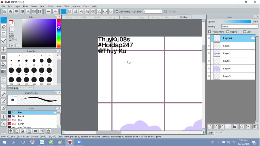Switch to the buon.png tab
260x146 pixels.
(x=170, y=17)
